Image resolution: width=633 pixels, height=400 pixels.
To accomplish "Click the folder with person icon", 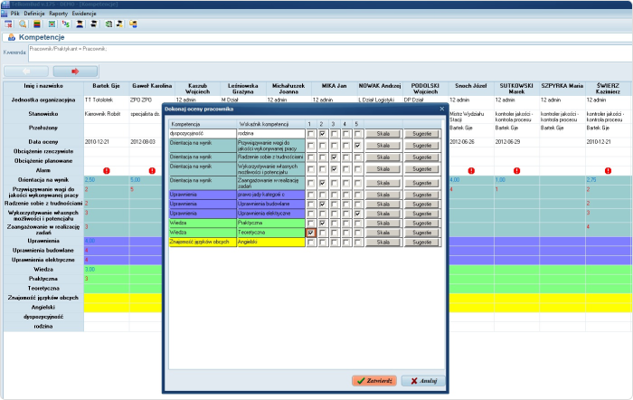I will (x=133, y=24).
